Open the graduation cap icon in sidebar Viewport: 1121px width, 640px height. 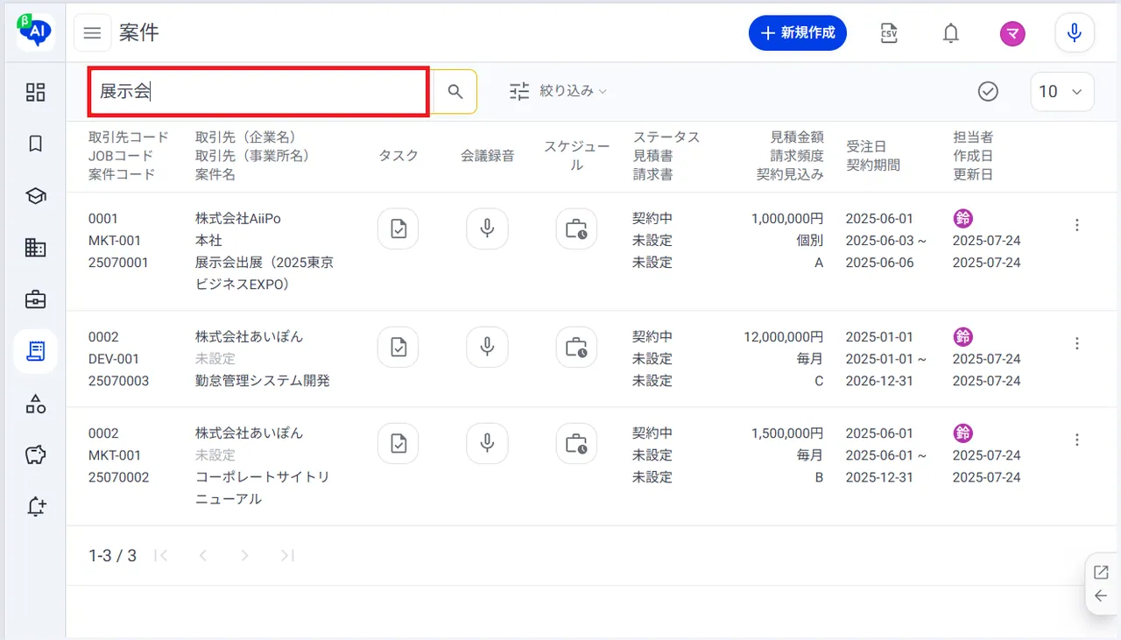point(35,196)
